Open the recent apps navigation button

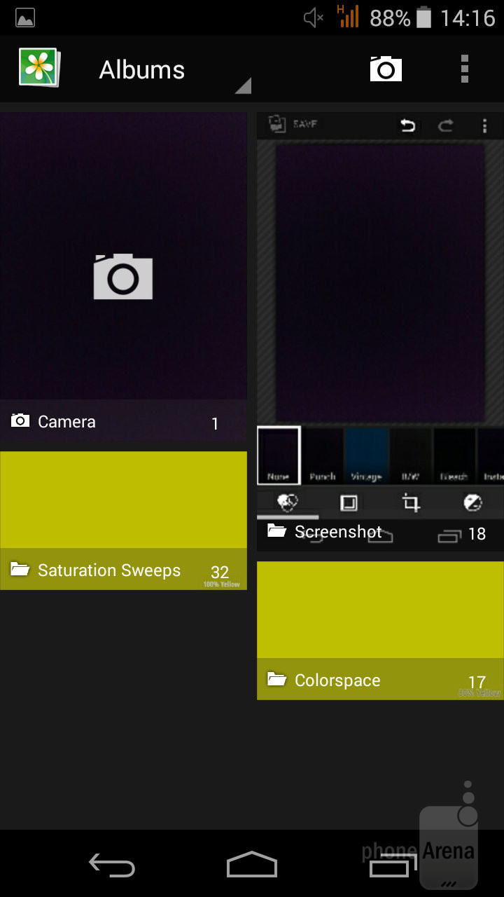(389, 865)
